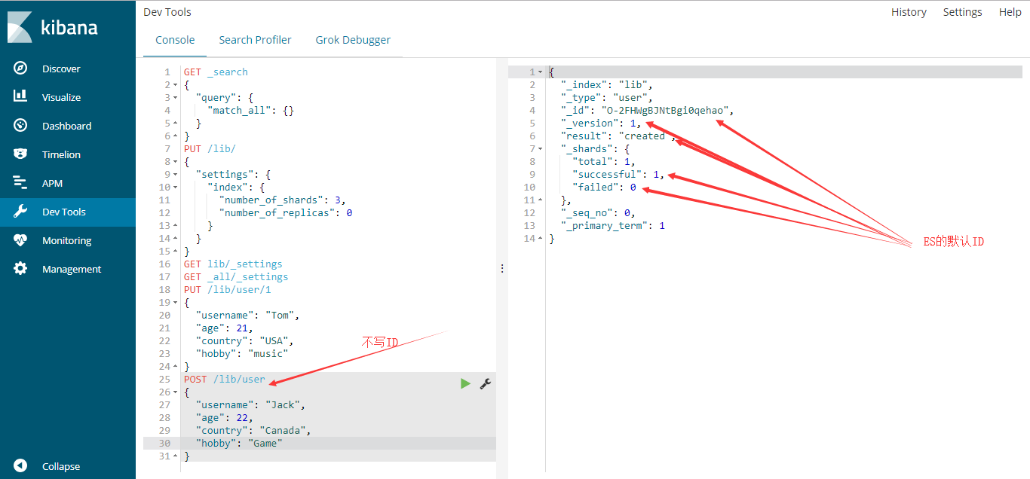Image resolution: width=1030 pixels, height=479 pixels.
Task: Click "username": "Jack" line
Action: 250,405
